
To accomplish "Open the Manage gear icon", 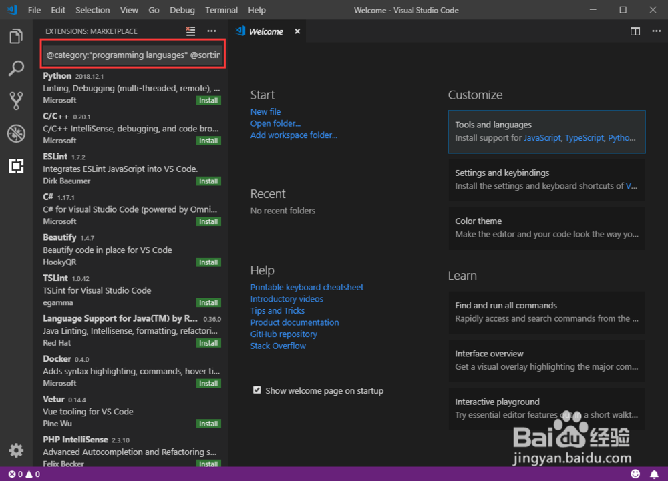I will tap(16, 450).
